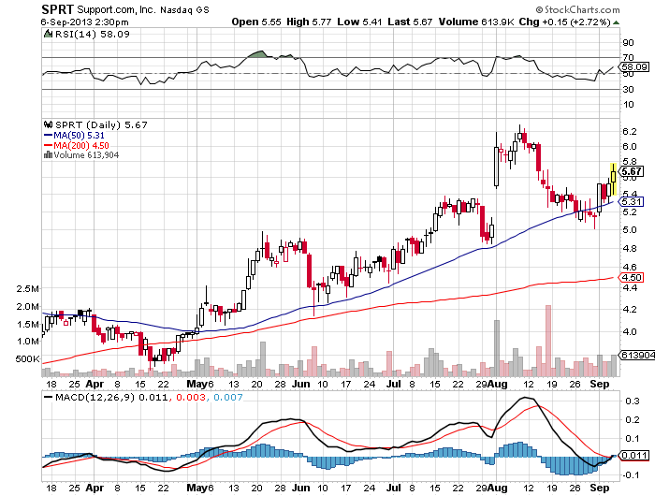Click the 5.67 last price tag on the right axis
The width and height of the screenshot is (655, 496).
tap(631, 171)
